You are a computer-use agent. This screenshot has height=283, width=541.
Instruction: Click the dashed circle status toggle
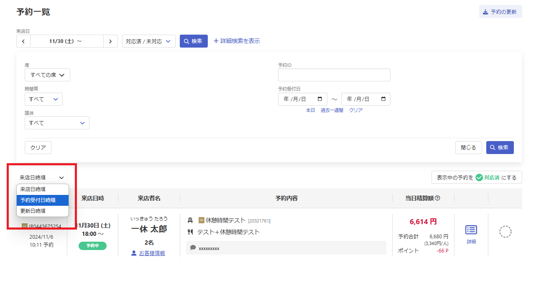(x=505, y=232)
